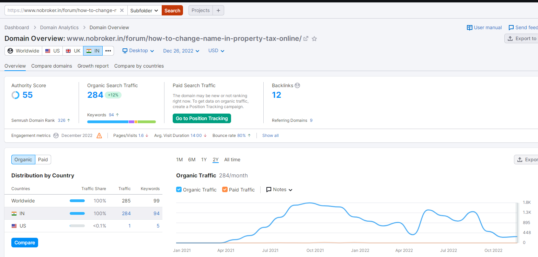Click Keywords value 94 under Organic Search
This screenshot has height=257, width=538.
pos(111,115)
